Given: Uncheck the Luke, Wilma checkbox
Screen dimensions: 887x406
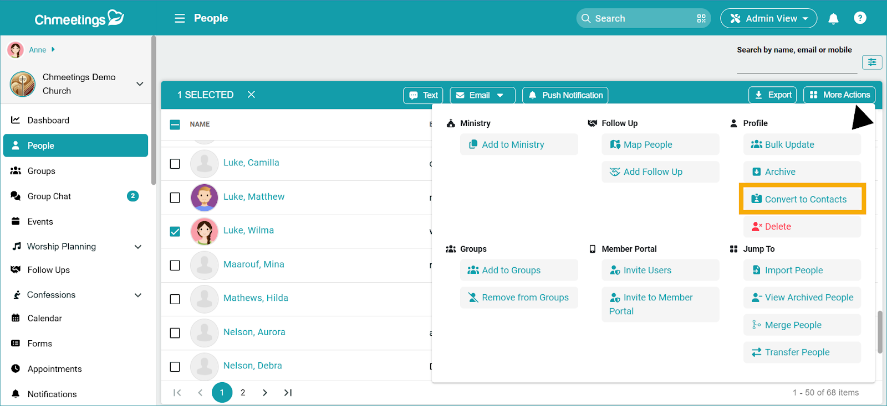Looking at the screenshot, I should point(175,231).
